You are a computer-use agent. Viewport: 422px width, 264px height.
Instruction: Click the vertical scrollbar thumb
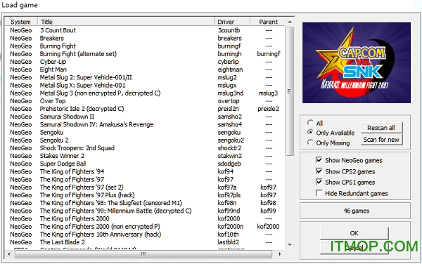tap(290, 91)
